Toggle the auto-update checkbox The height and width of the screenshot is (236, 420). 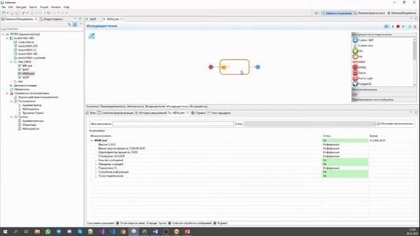[x=379, y=124]
